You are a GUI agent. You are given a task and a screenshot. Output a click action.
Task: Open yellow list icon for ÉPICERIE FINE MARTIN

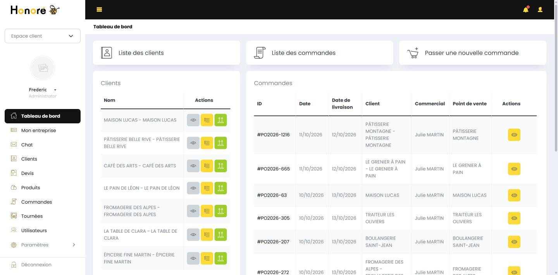click(207, 258)
